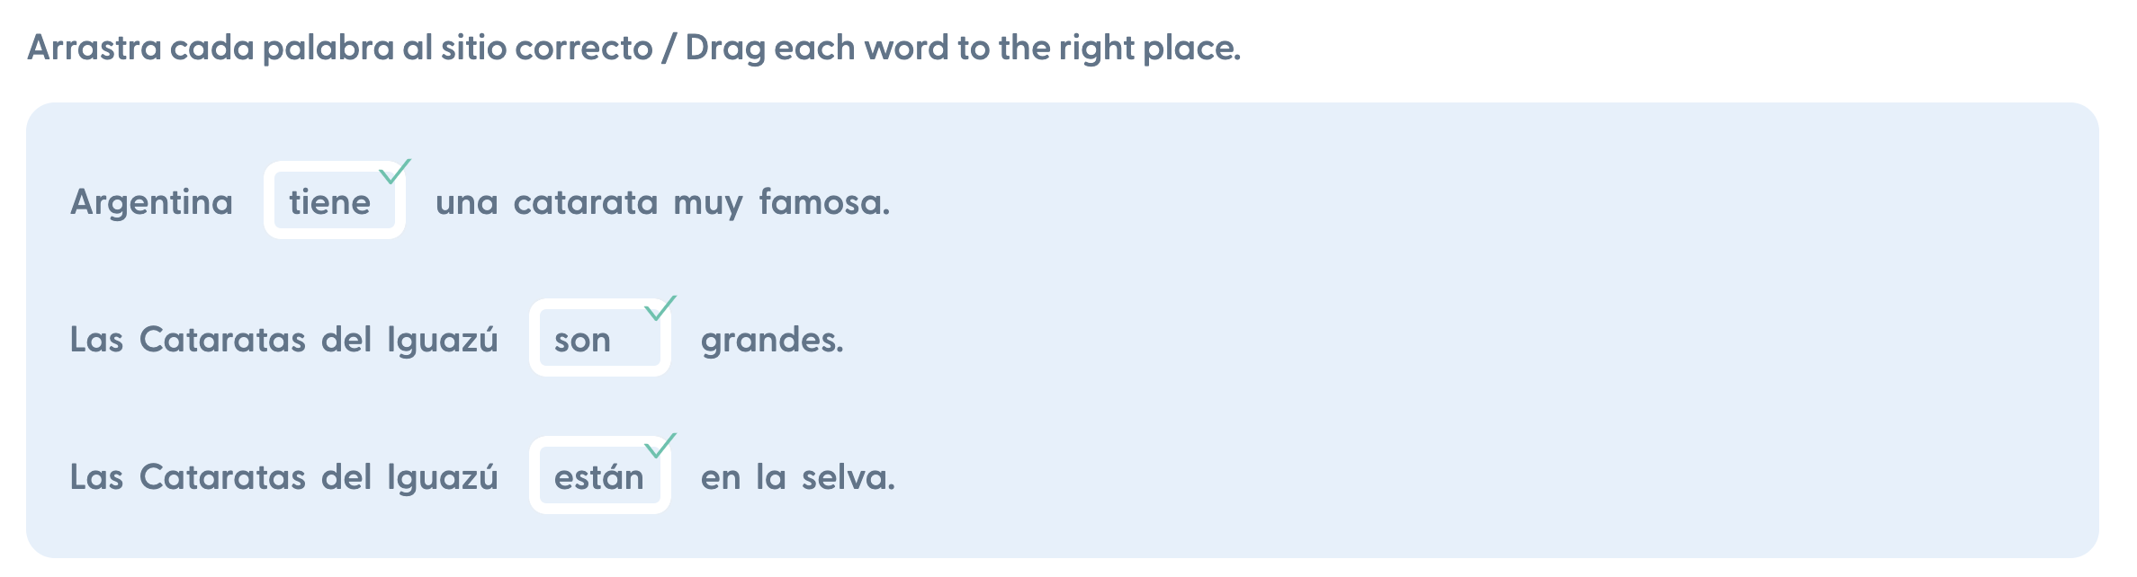
Task: Click the word "grandes." in second sentence
Action: click(772, 340)
